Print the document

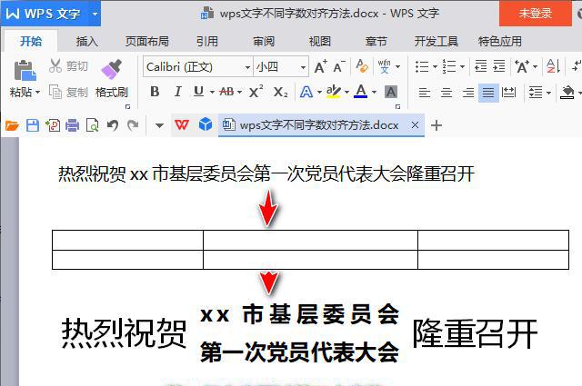pos(73,125)
